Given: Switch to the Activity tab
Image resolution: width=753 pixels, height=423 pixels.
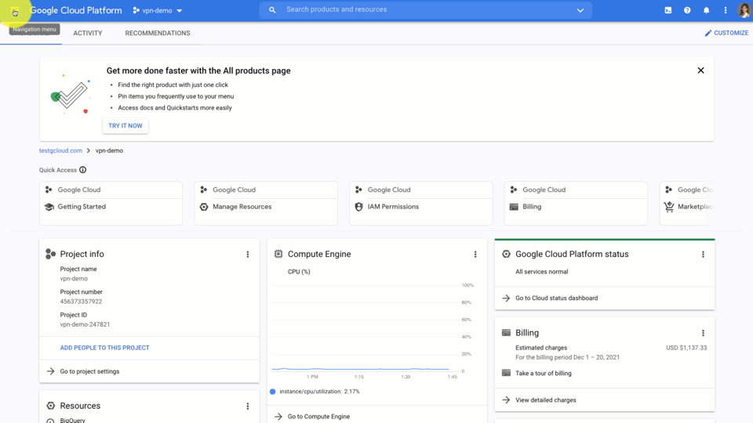Looking at the screenshot, I should click(88, 34).
